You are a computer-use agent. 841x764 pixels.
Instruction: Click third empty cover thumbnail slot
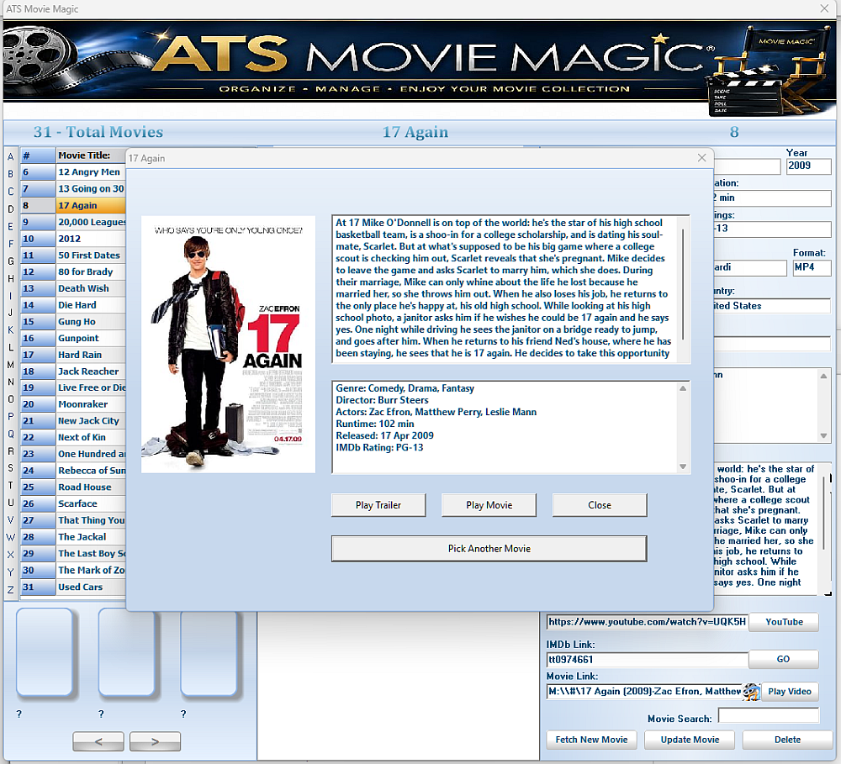pyautogui.click(x=209, y=652)
